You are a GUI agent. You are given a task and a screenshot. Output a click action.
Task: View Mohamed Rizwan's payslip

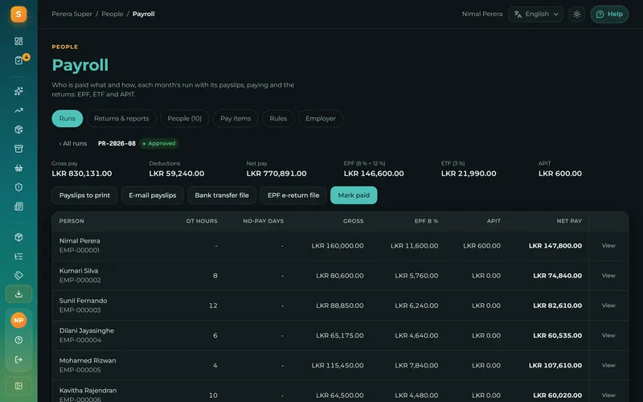coord(608,366)
